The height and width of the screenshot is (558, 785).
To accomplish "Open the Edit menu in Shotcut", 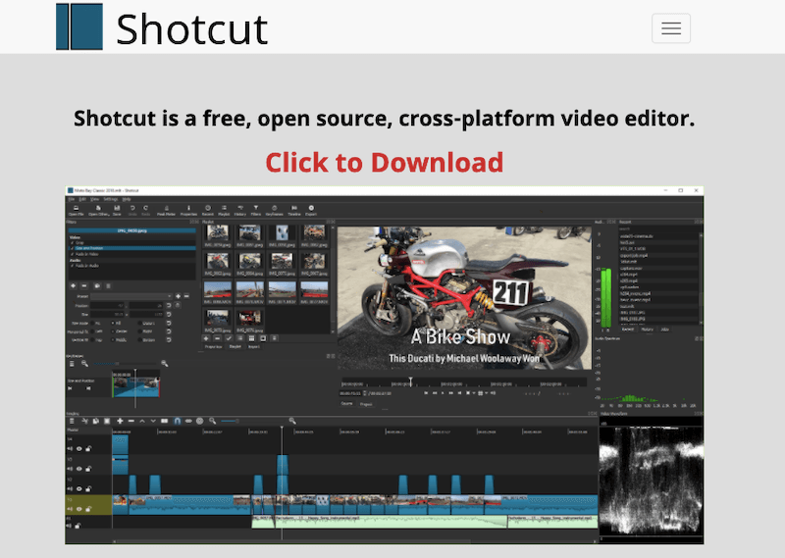I will click(x=82, y=199).
